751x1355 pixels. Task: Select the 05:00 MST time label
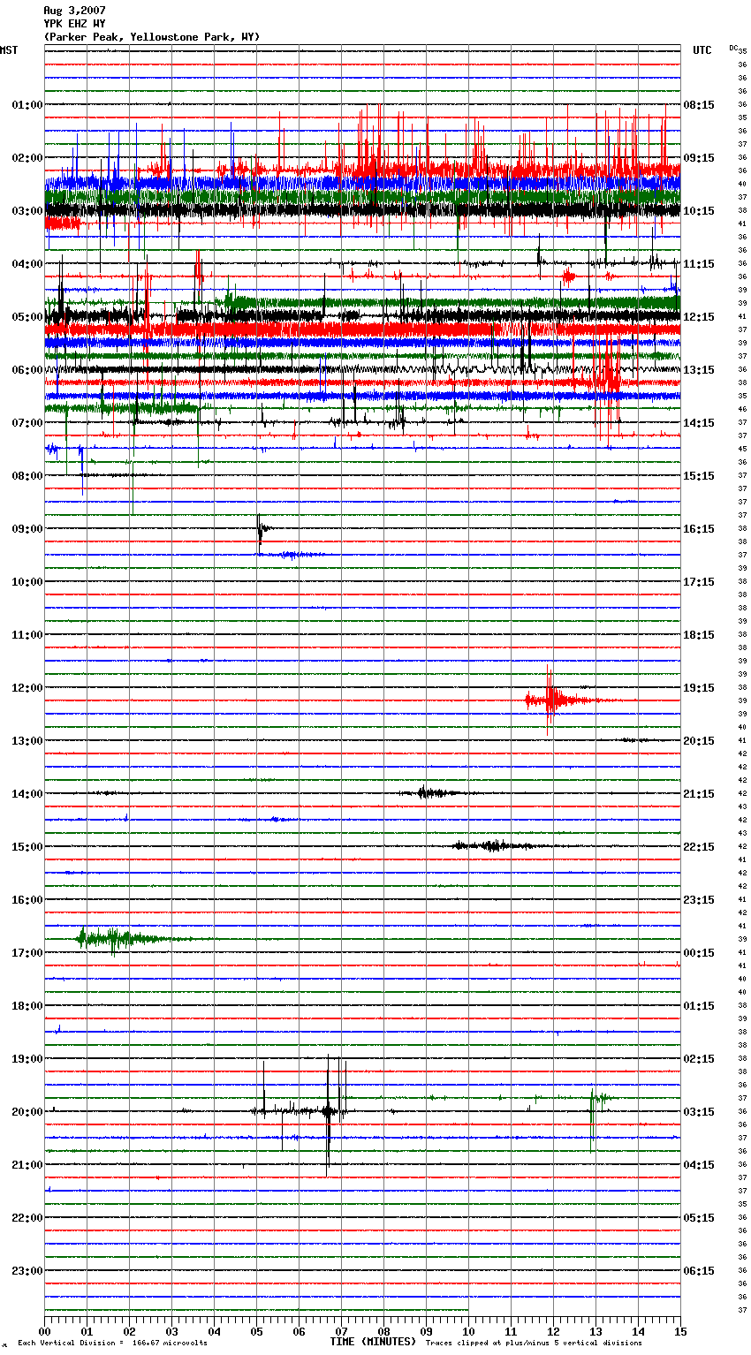(x=27, y=316)
